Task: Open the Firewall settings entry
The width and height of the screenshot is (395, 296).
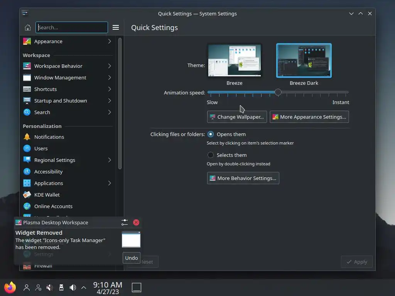Action: (68, 266)
